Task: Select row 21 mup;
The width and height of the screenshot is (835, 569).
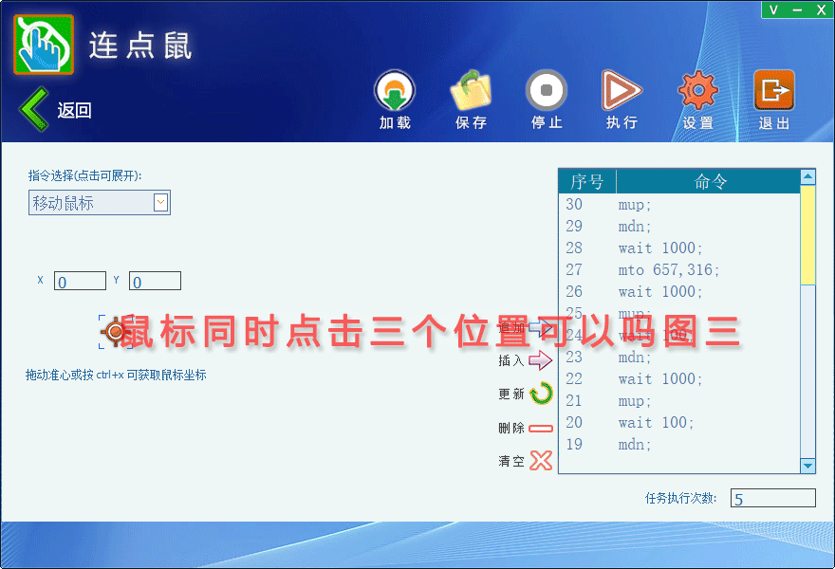Action: [x=679, y=401]
